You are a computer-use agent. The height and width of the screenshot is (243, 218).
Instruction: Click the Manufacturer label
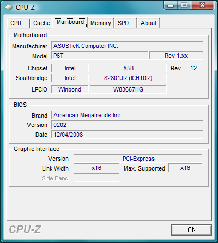pos(30,46)
